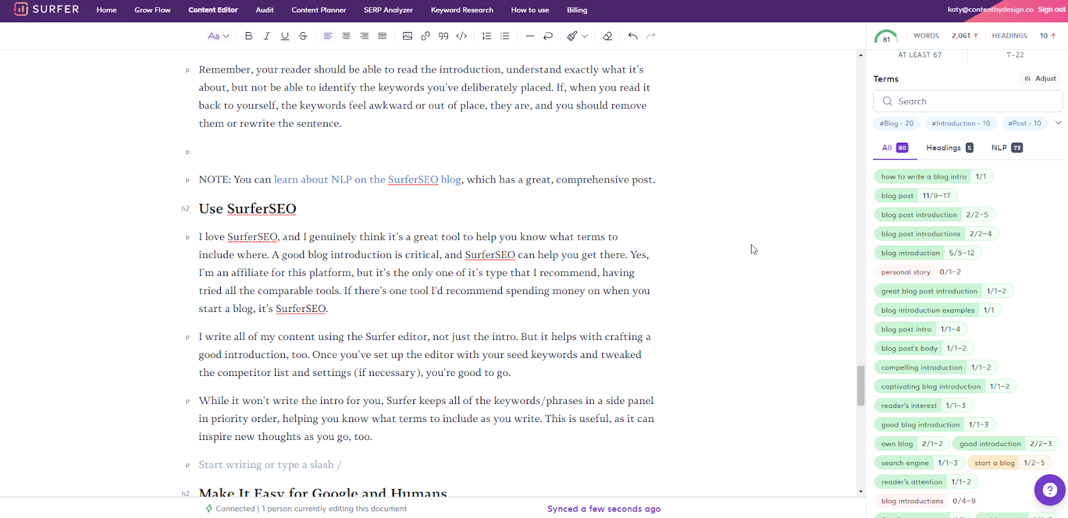Screen dimensions: 1068x518
Task: Click the 'compelling introduction' term chip
Action: pyautogui.click(x=936, y=367)
